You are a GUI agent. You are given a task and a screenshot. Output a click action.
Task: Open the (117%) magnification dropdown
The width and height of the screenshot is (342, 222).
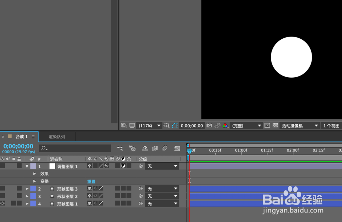point(149,126)
